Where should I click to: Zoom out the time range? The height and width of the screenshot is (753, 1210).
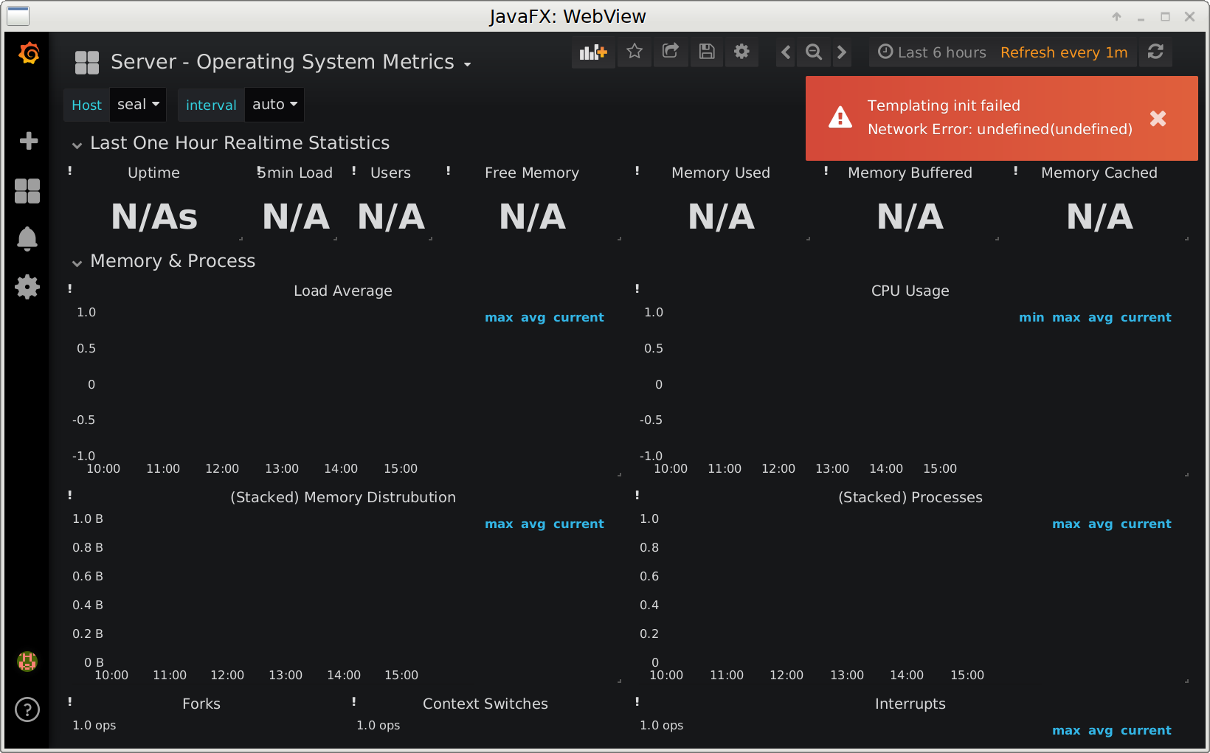coord(813,52)
